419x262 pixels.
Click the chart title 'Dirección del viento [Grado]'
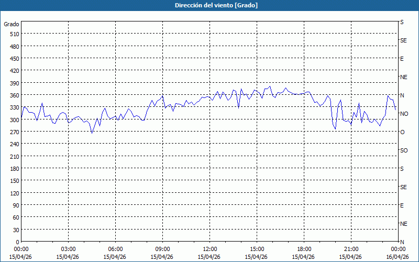209,5
